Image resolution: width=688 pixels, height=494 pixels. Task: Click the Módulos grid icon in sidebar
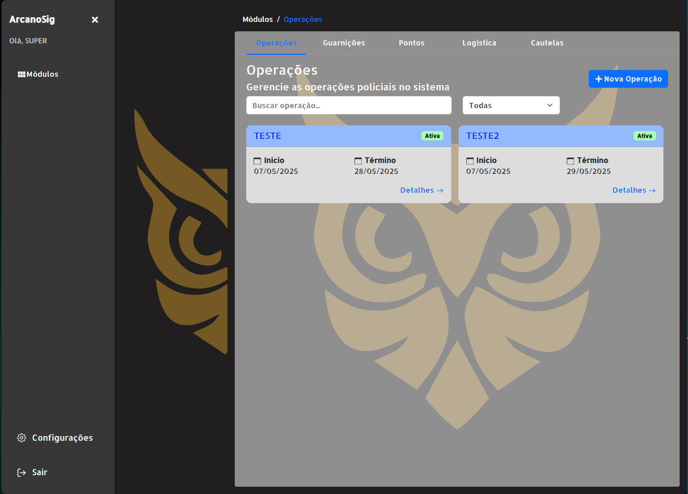point(21,75)
